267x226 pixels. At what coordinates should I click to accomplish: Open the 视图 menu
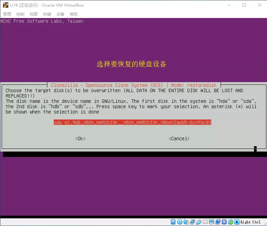(x=34, y=14)
